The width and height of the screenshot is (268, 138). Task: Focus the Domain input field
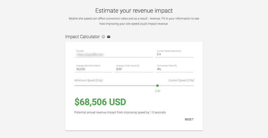tap(114, 54)
